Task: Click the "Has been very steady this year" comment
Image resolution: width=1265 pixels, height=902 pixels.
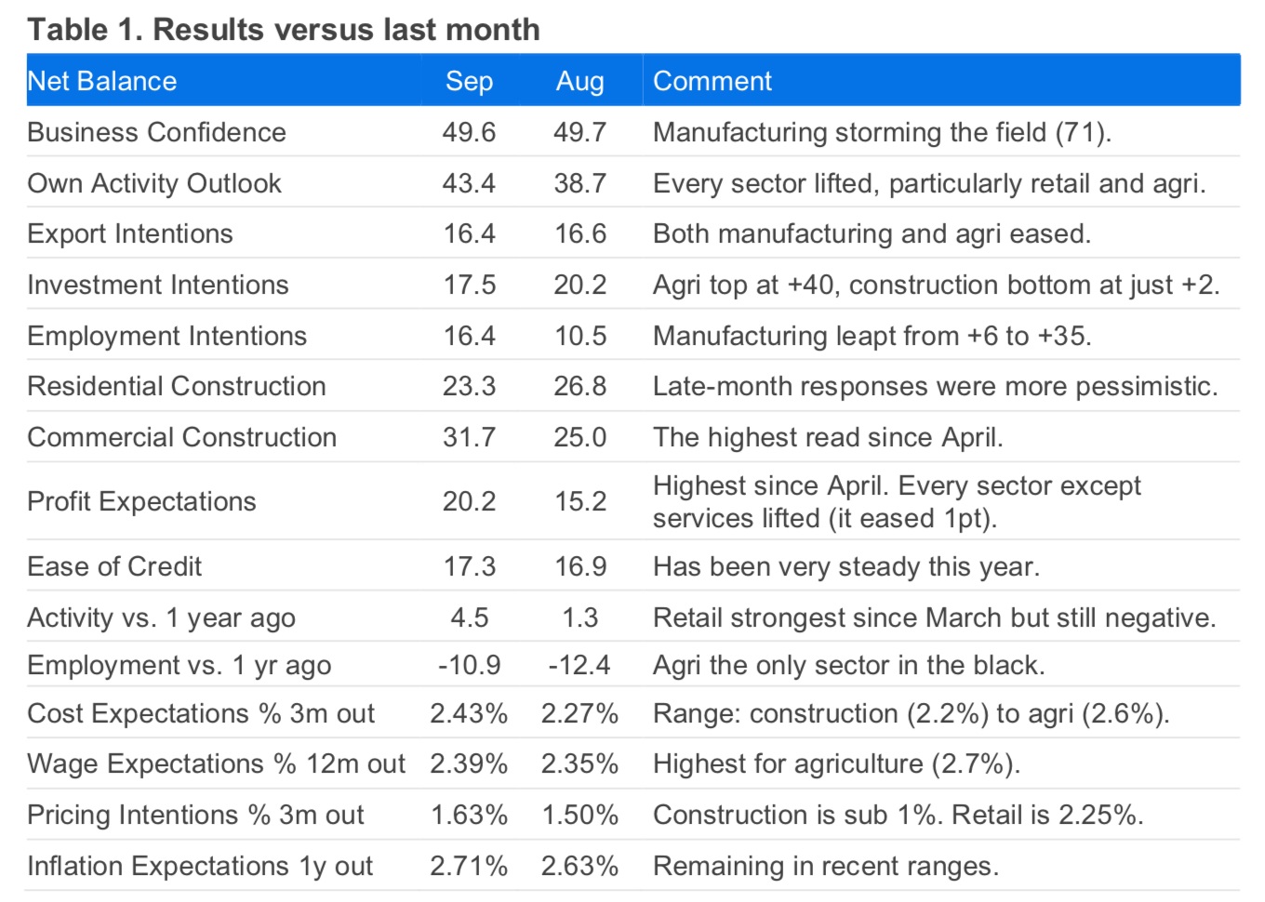Action: 846,566
